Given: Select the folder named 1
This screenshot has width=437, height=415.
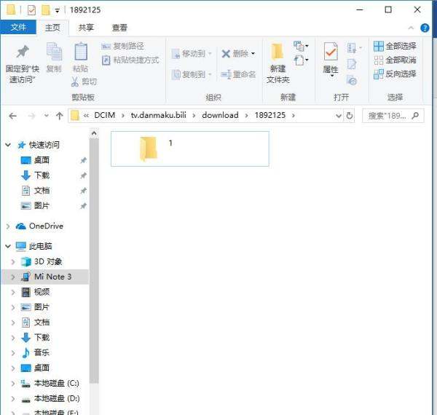Looking at the screenshot, I should pyautogui.click(x=190, y=149).
